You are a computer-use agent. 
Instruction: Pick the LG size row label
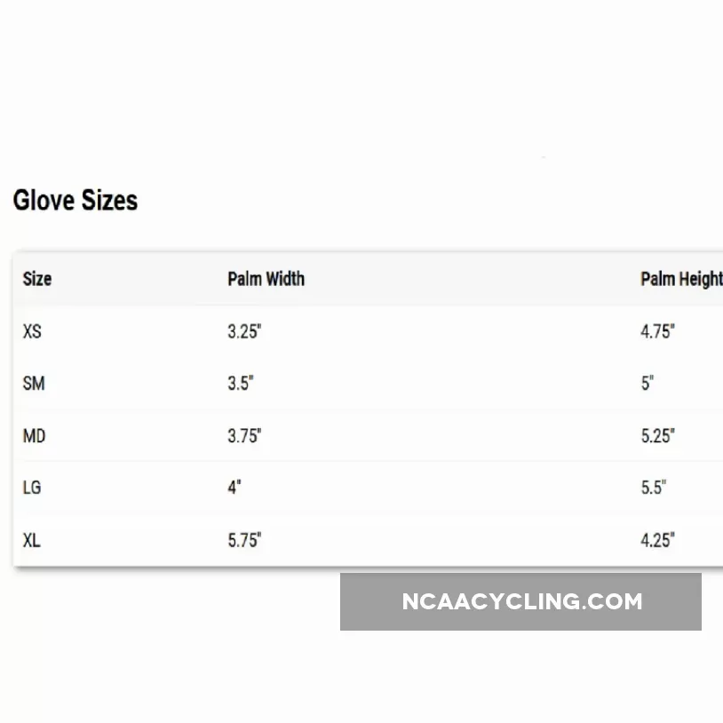pos(32,488)
